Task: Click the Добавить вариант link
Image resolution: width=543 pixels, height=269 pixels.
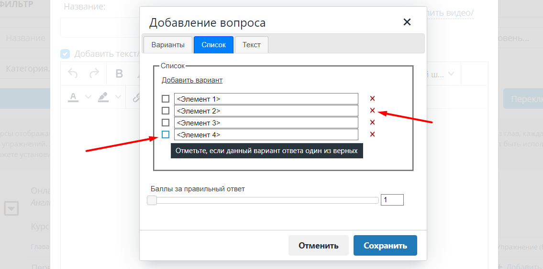Action: [x=192, y=80]
